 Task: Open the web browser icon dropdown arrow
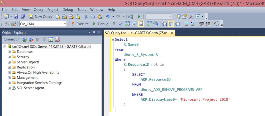click(202, 17)
